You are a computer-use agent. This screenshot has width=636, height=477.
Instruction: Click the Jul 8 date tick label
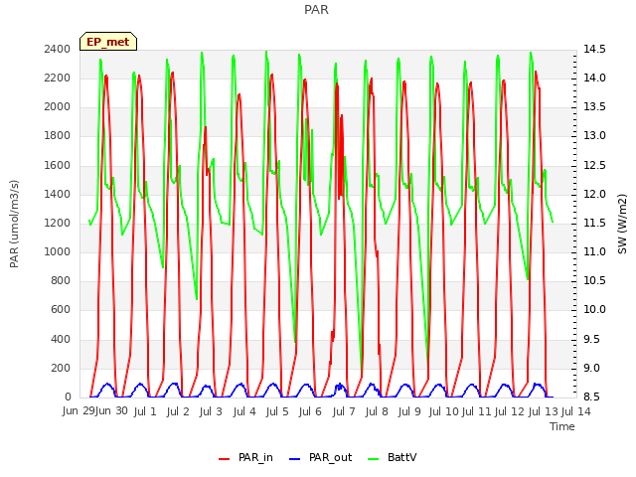(x=377, y=411)
